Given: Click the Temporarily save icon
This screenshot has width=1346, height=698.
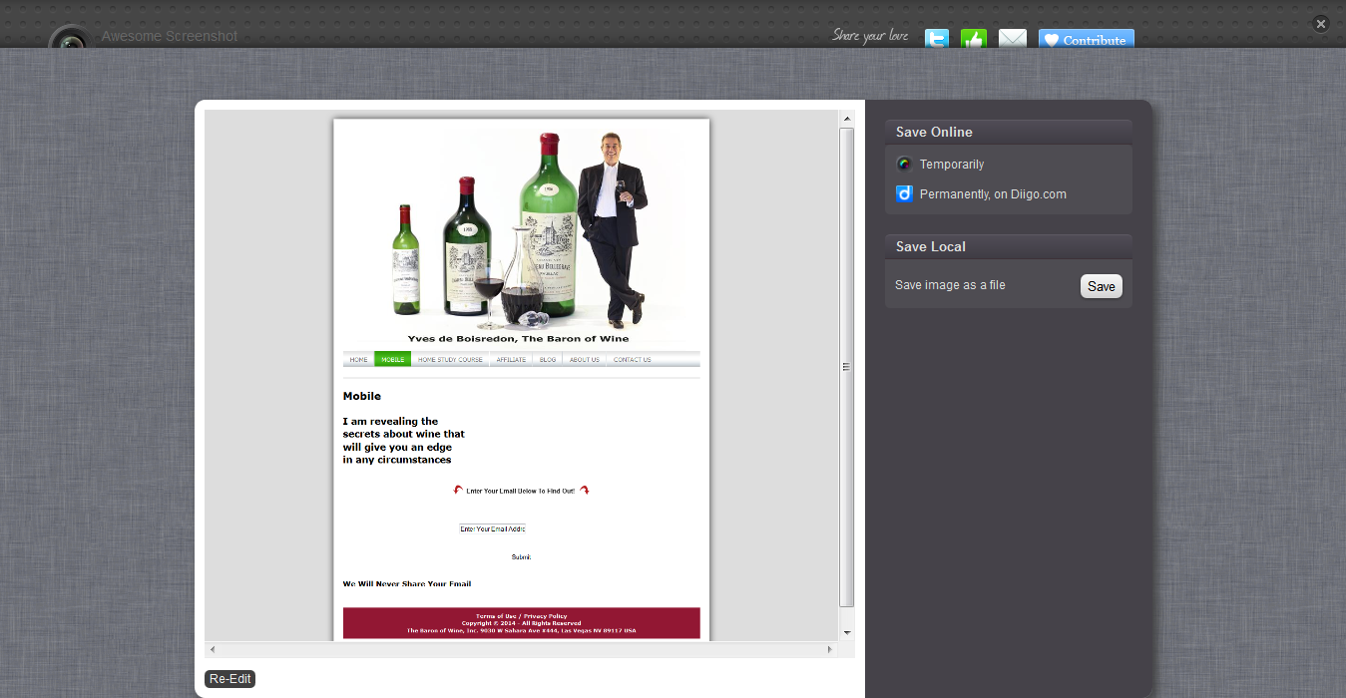Looking at the screenshot, I should 904,165.
